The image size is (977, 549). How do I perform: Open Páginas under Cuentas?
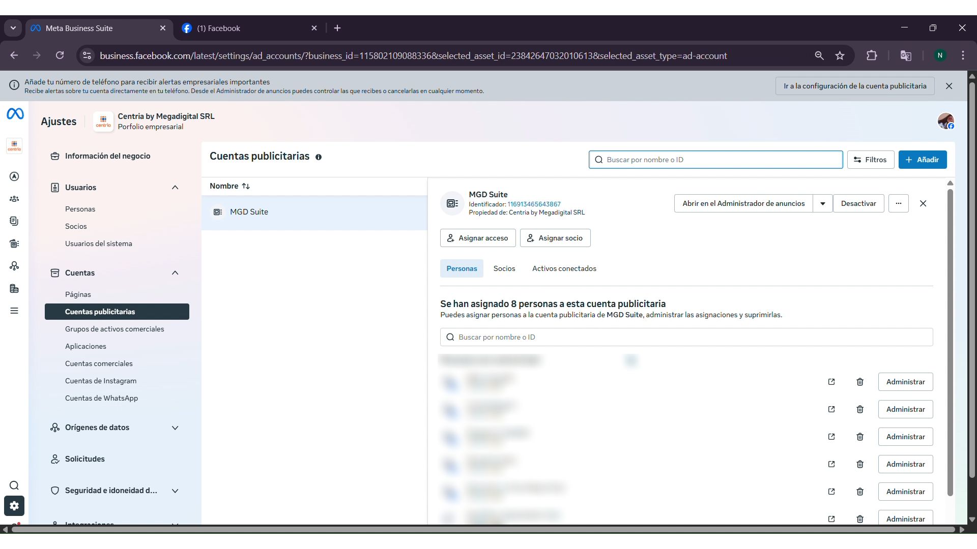[78, 294]
